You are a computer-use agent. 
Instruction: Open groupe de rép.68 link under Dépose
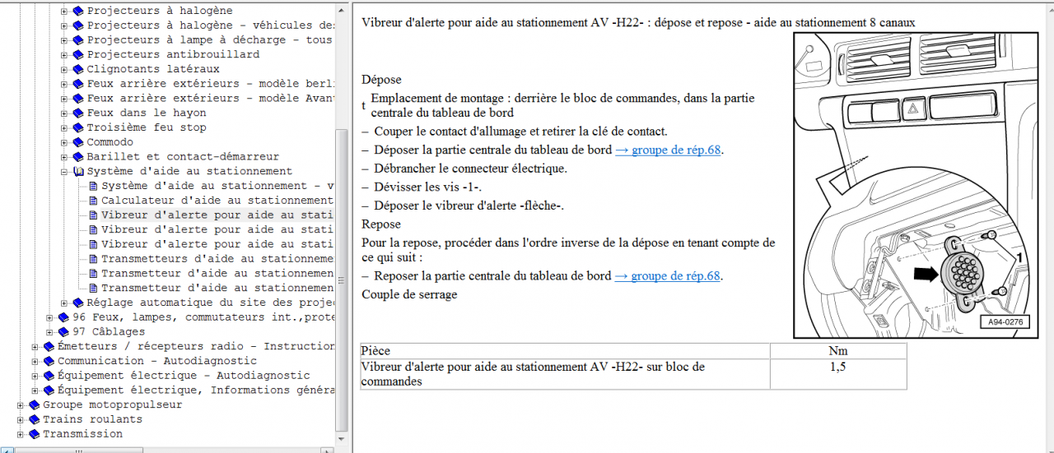point(668,150)
